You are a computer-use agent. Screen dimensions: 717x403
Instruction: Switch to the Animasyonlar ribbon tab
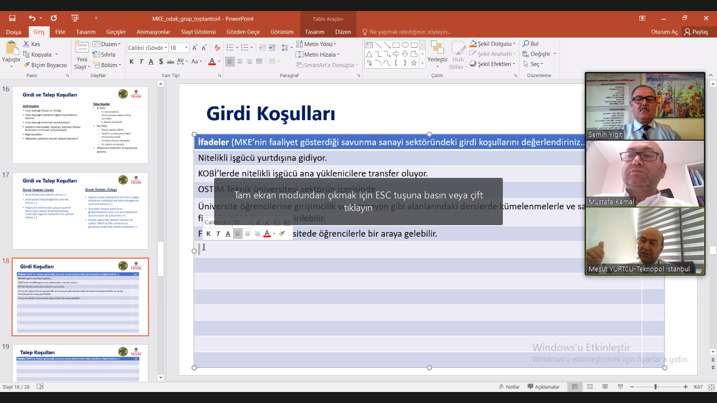(x=153, y=32)
